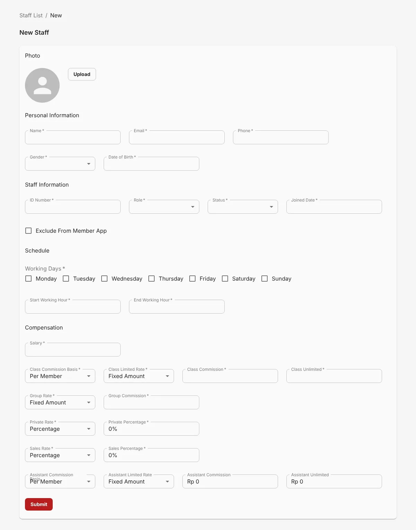Click the Private Percentage field

(151, 429)
